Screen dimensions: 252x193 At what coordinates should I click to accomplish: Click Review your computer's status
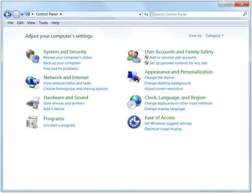pyautogui.click(x=68, y=57)
